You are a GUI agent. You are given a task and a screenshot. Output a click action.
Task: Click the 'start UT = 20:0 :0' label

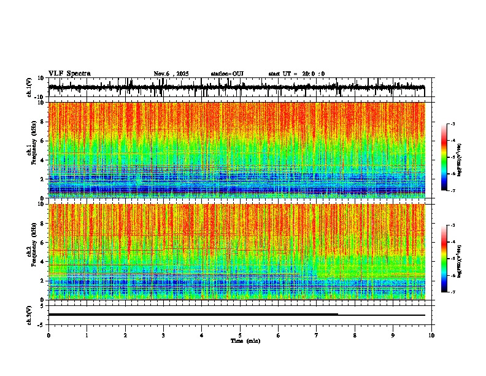tap(296, 74)
